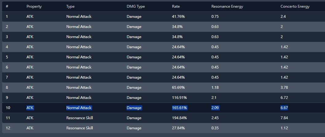Click the highlighted 165.61% rate cell

click(179, 108)
